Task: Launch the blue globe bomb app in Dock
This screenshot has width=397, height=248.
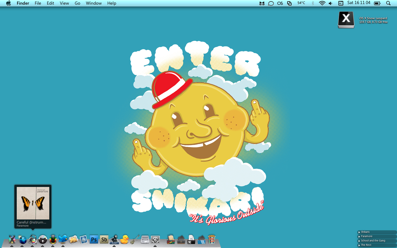Action: click(22, 239)
